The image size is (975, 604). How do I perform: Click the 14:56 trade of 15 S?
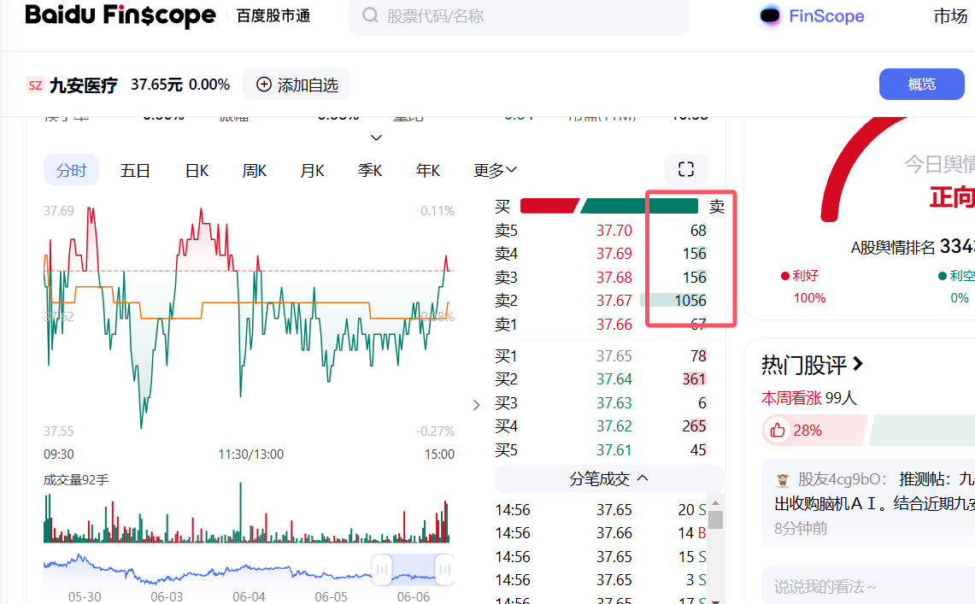600,557
